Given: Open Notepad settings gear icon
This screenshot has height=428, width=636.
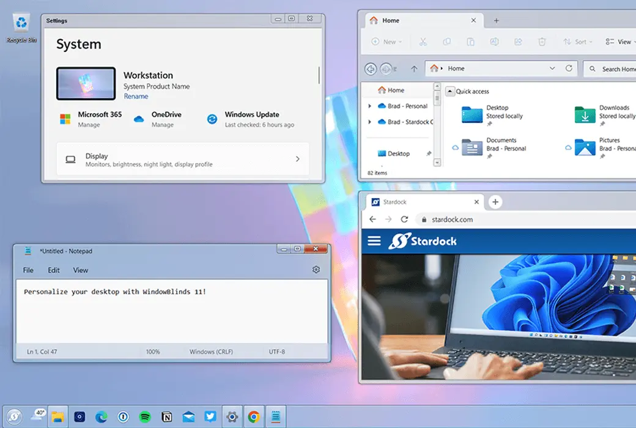Looking at the screenshot, I should (x=316, y=270).
